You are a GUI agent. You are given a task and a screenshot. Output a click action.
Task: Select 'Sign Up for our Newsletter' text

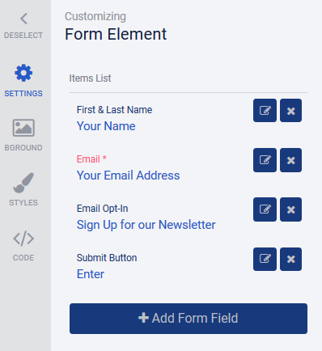[x=146, y=225]
